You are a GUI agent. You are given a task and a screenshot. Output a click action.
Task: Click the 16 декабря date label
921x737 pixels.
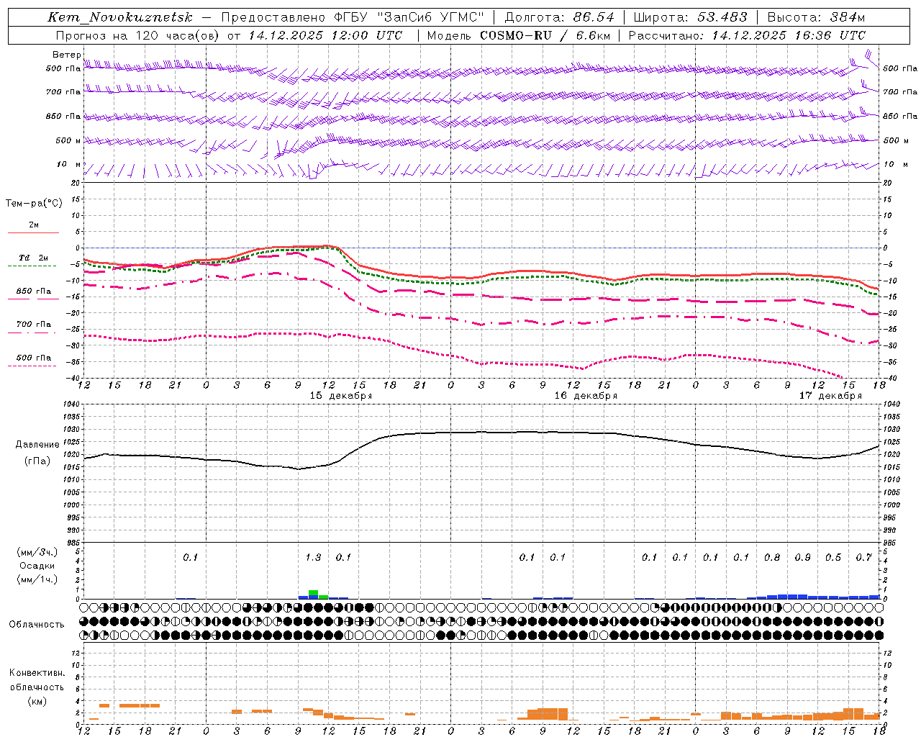(x=586, y=396)
